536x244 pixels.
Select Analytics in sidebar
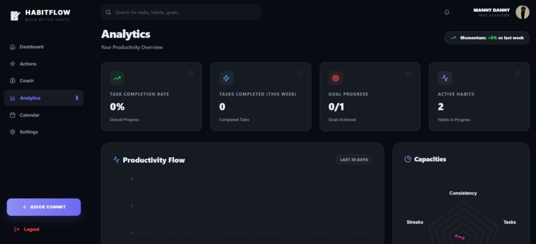coord(44,98)
